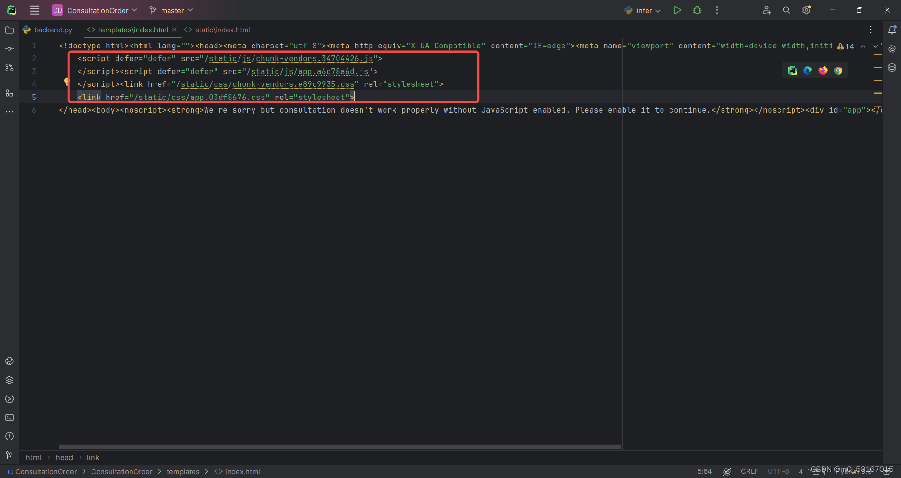Click the PyCharm logo icon
Screen dimensions: 901x478
(12, 10)
